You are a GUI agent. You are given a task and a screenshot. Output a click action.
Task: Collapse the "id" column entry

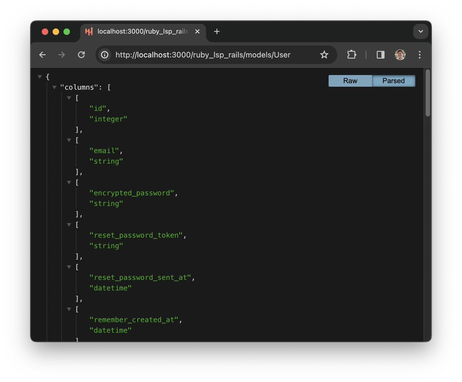click(x=69, y=98)
